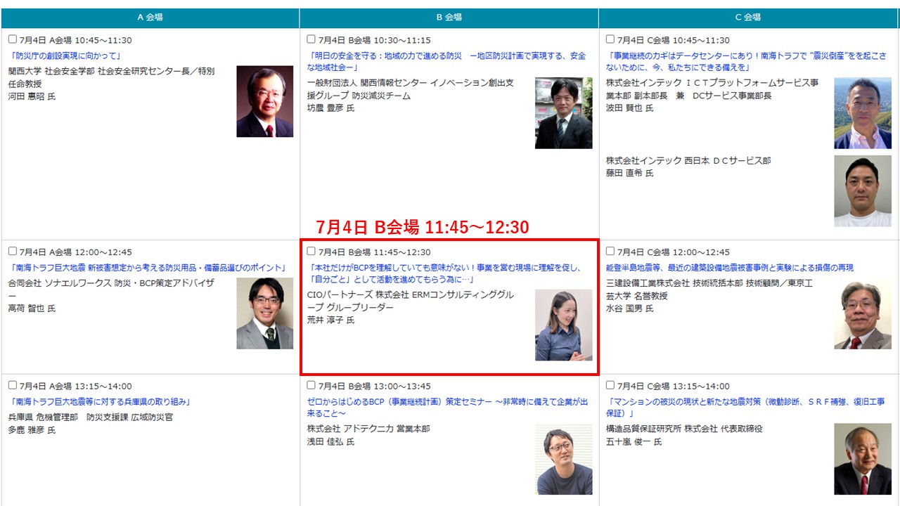Click the speaker name 河田 惠昭 氏
The height and width of the screenshot is (506, 900).
[32, 96]
